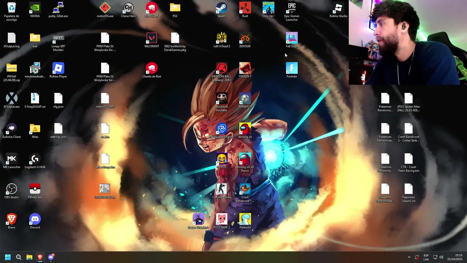Select the Roblox Studio icon
Screen dimensions: 467x263
(x=339, y=8)
